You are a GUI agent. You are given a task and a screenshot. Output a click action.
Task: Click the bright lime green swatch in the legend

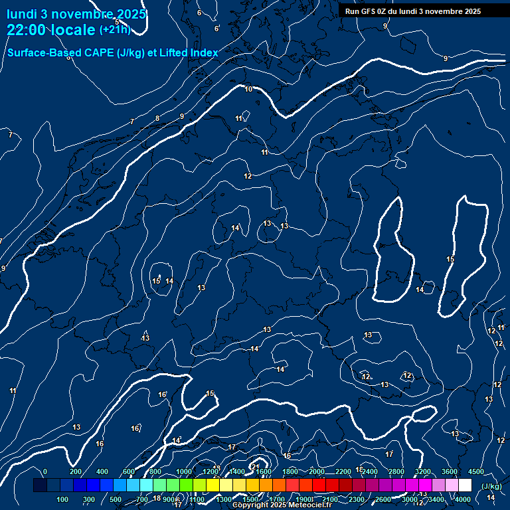click(x=186, y=485)
